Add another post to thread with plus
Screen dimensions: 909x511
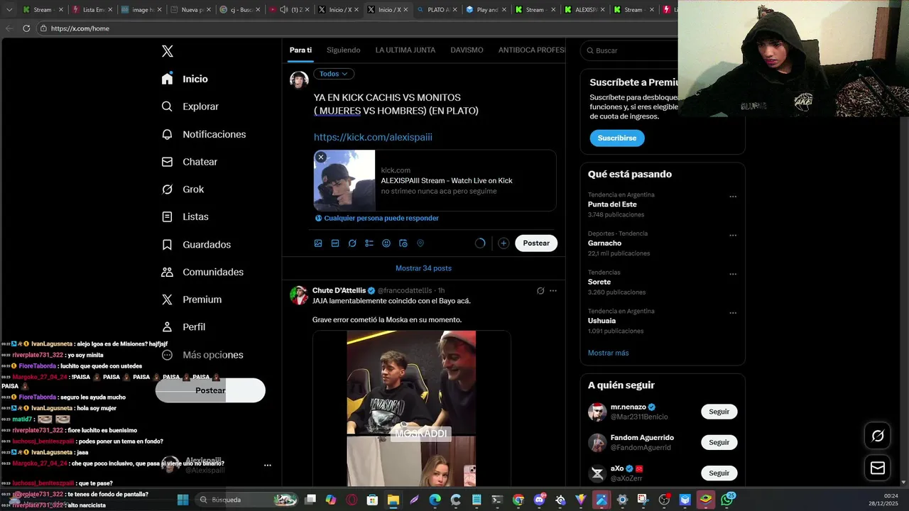click(504, 243)
